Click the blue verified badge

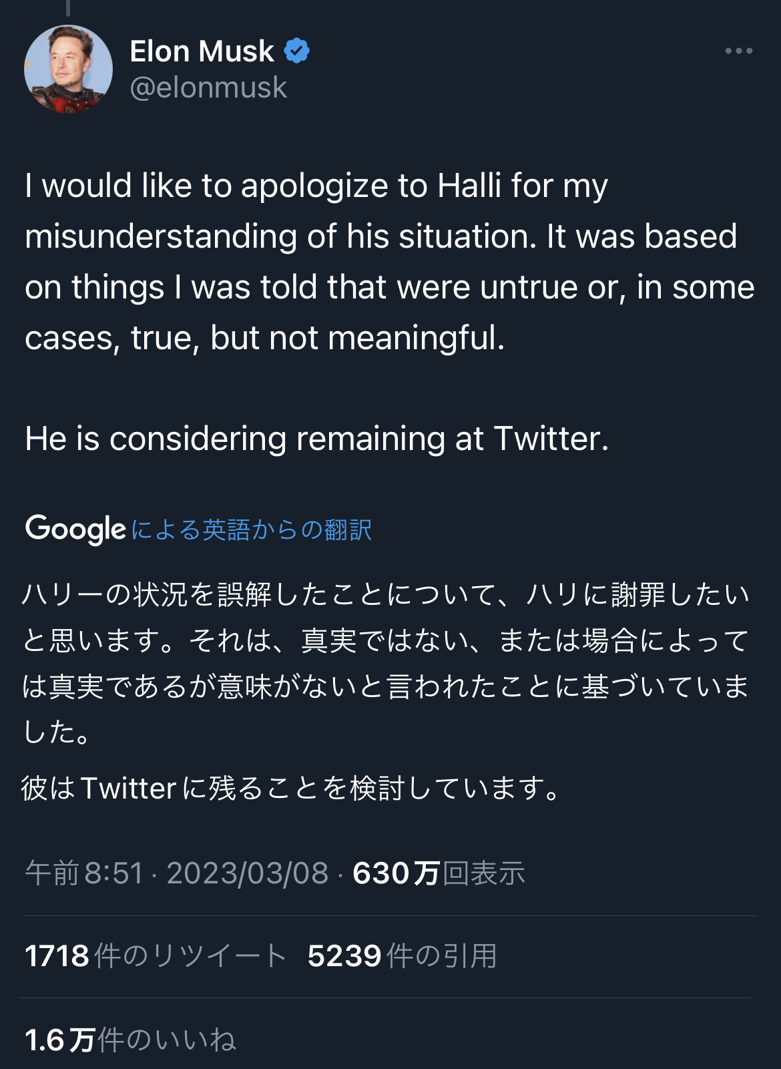coord(296,51)
